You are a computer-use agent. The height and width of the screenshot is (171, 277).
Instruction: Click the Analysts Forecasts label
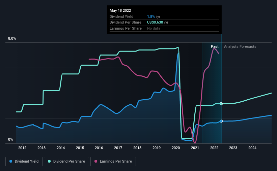pos(240,46)
